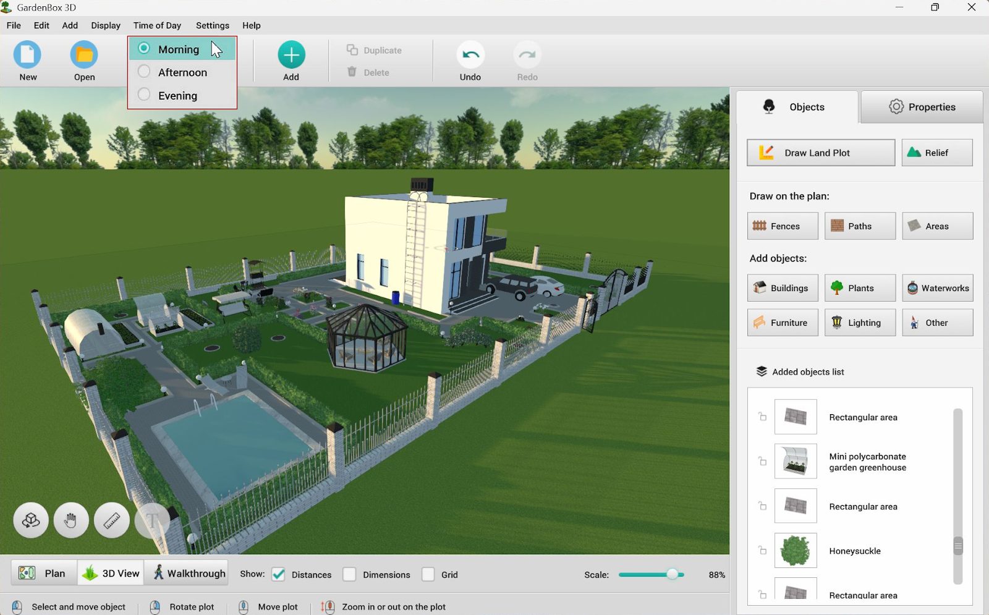Select the Evening radio option
The image size is (989, 615).
(144, 95)
